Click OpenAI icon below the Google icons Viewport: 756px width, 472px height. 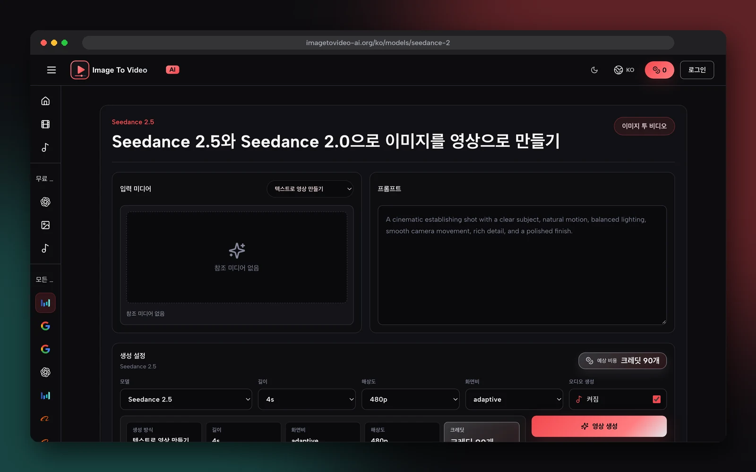(x=45, y=372)
